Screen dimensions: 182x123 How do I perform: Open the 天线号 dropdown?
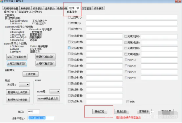click(24, 85)
